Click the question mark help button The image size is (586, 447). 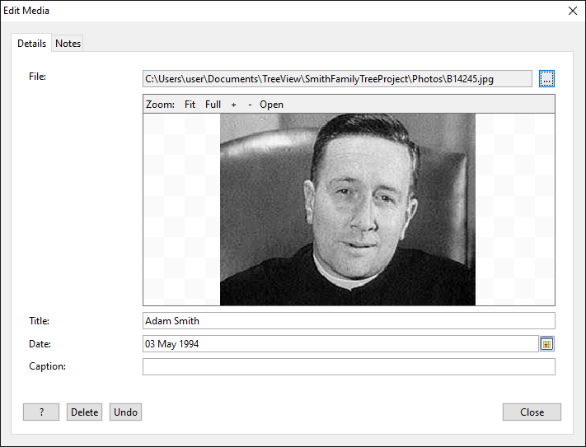pos(41,412)
